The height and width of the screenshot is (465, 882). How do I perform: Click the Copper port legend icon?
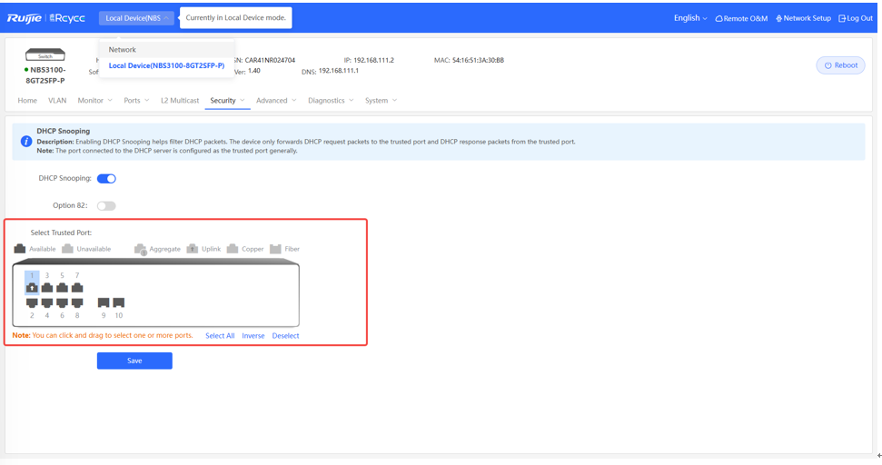pyautogui.click(x=233, y=249)
